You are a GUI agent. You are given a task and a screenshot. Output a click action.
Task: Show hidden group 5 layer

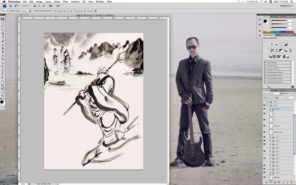click(264, 148)
